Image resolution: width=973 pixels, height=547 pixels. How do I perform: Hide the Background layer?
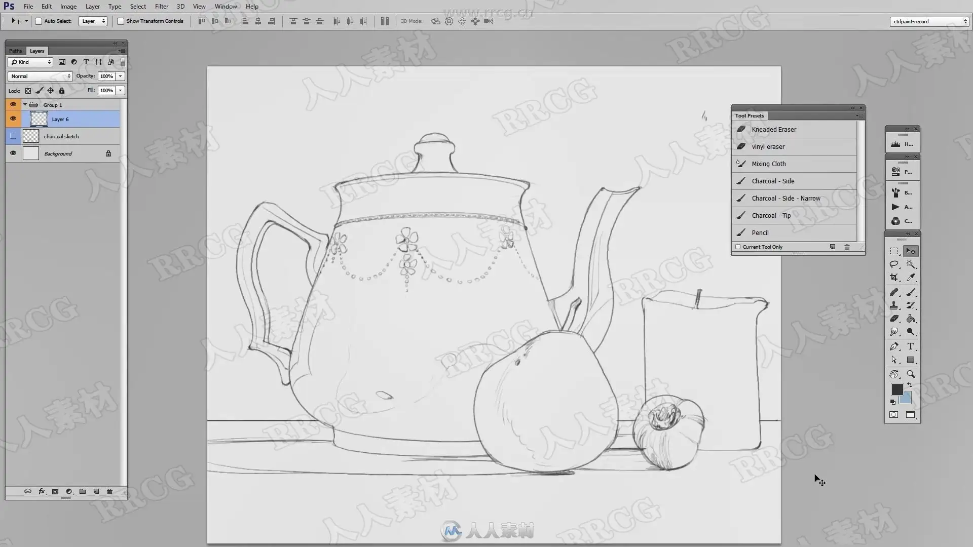[13, 153]
